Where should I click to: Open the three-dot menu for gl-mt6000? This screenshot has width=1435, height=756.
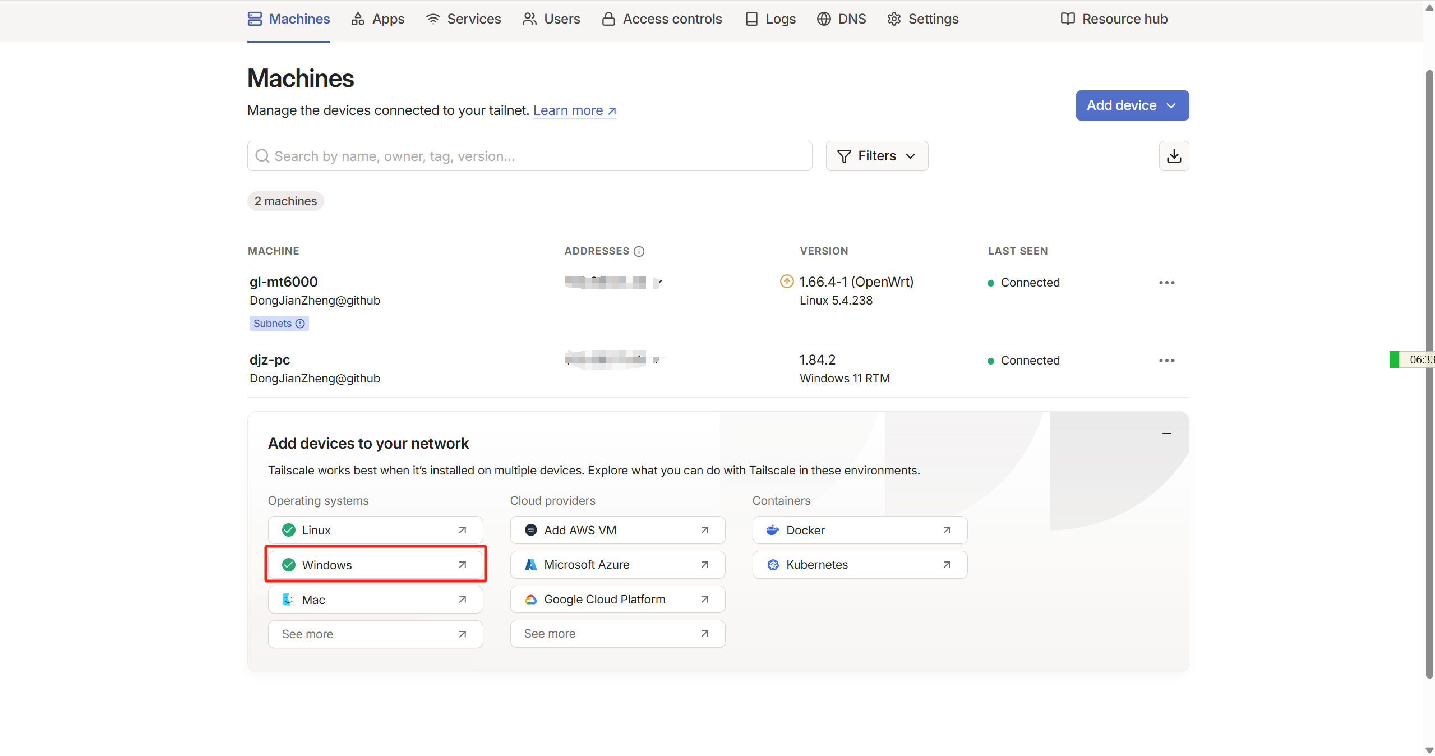[x=1166, y=283]
